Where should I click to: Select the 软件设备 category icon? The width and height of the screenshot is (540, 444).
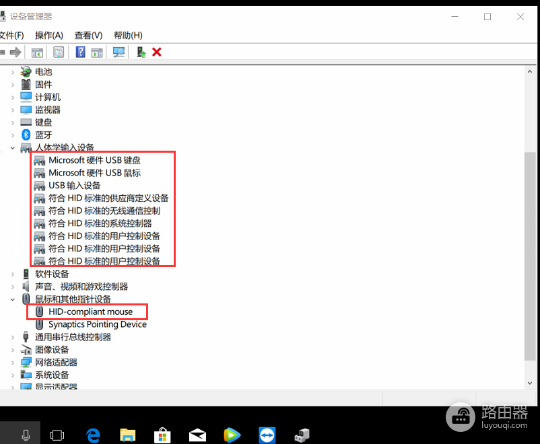point(26,274)
